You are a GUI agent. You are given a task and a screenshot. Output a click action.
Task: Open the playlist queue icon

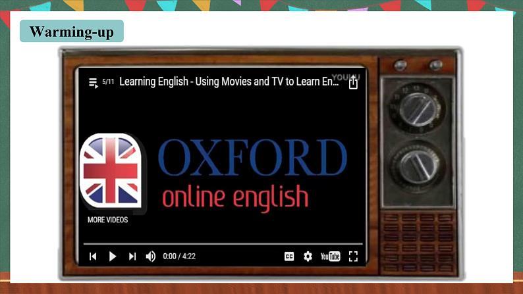click(x=94, y=83)
